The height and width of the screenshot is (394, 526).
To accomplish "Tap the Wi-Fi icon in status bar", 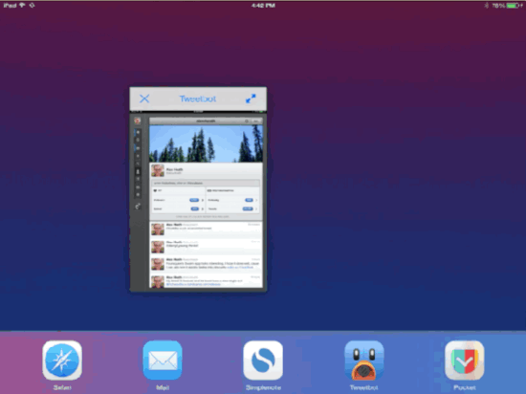I will [x=23, y=5].
